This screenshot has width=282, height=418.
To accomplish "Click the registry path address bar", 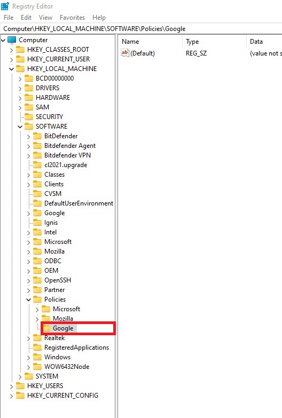I will point(142,29).
